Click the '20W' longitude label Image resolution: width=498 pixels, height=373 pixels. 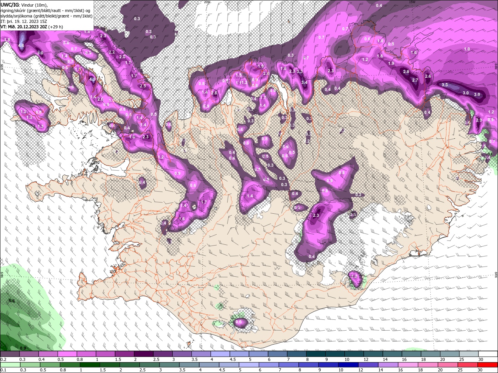click(x=207, y=2)
